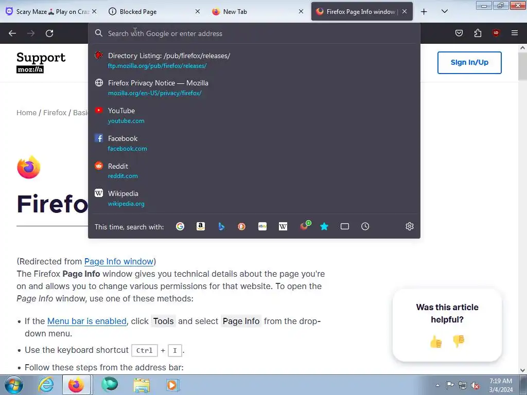Save page to Pocket
The height and width of the screenshot is (395, 527).
(x=459, y=33)
